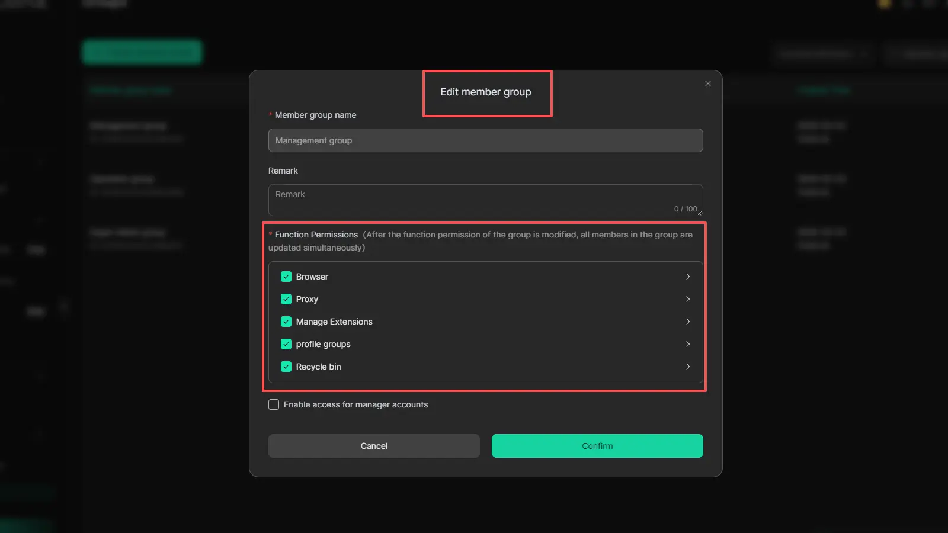Screen dimensions: 948x533
Task: Uncheck the Proxy permission checkbox
Action: click(286, 299)
